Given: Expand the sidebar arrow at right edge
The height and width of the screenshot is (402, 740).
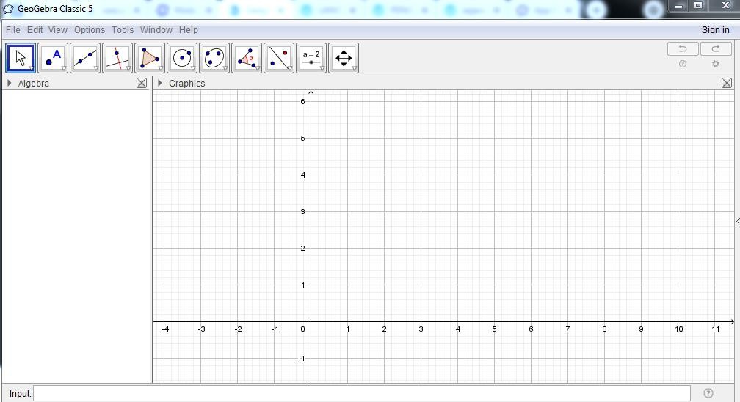Looking at the screenshot, I should point(737,222).
